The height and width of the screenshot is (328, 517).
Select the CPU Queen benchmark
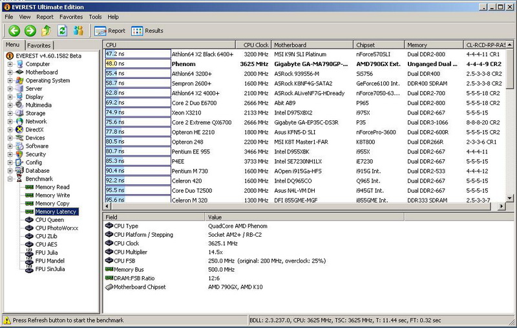(x=50, y=220)
